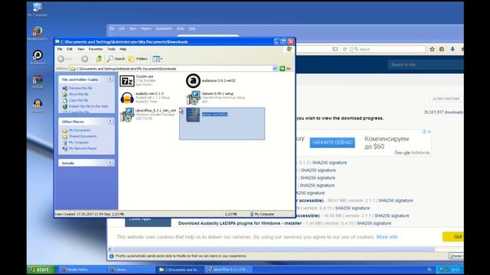Screen dimensions: 490x275
Task: Open Explorer Tools menu
Action: [111, 49]
